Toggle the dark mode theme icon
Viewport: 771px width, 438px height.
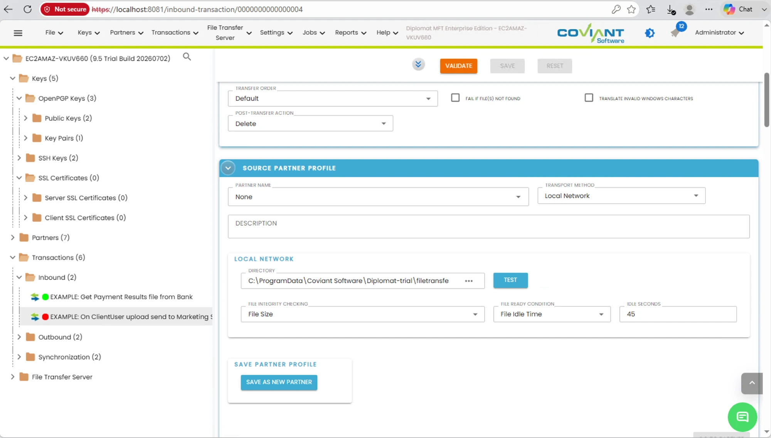point(650,33)
